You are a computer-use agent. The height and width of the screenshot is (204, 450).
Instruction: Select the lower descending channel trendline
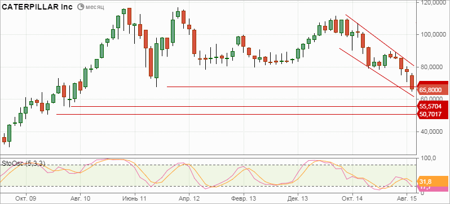click(377, 72)
